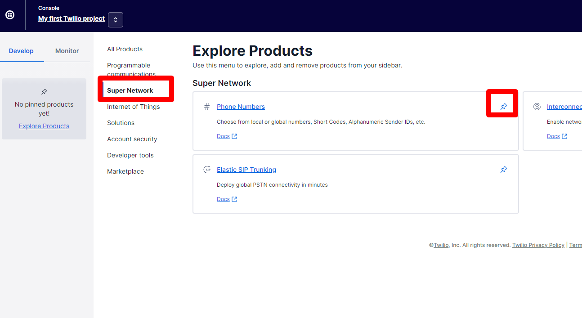Open the project switcher dropdown
Screen dimensions: 582x318
(x=116, y=20)
